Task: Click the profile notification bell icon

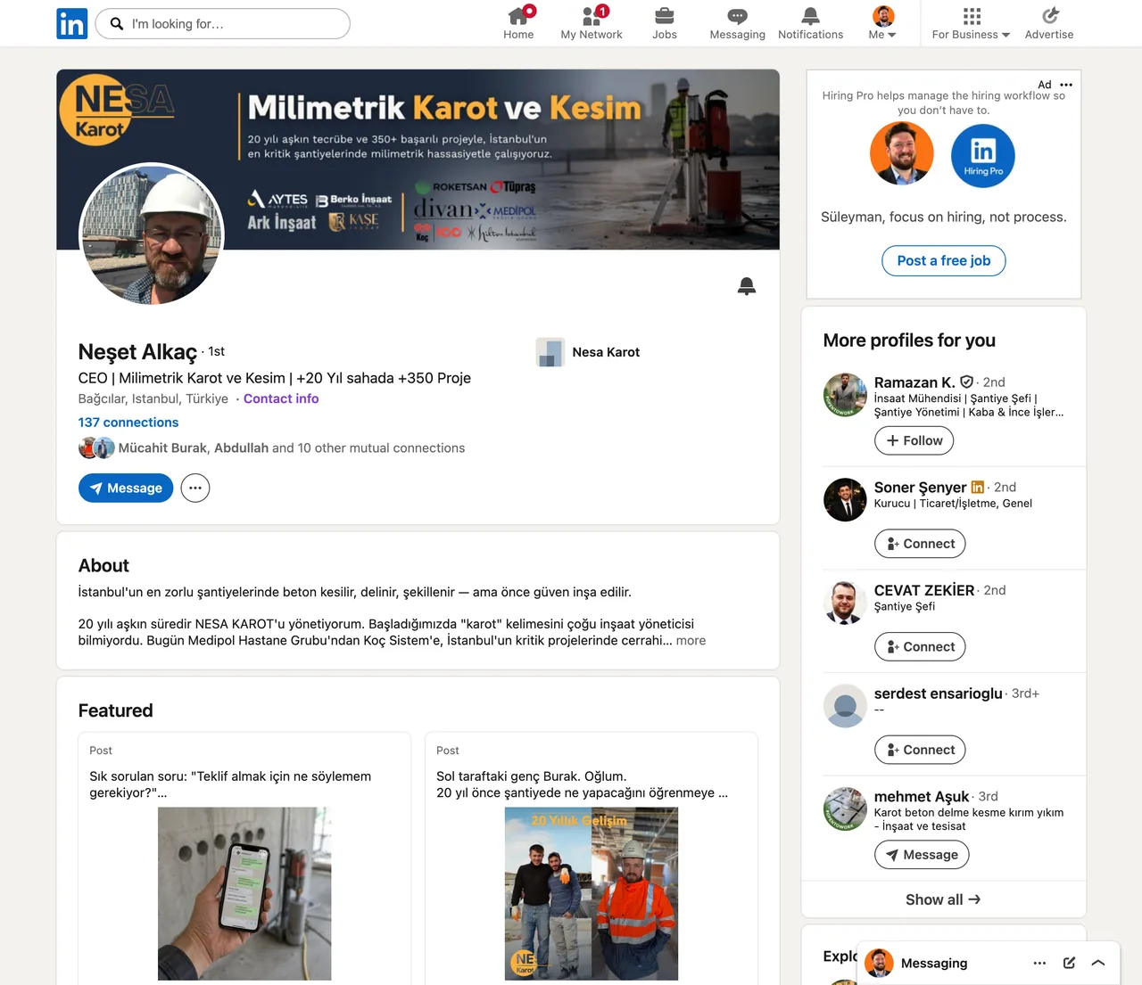Action: click(747, 286)
